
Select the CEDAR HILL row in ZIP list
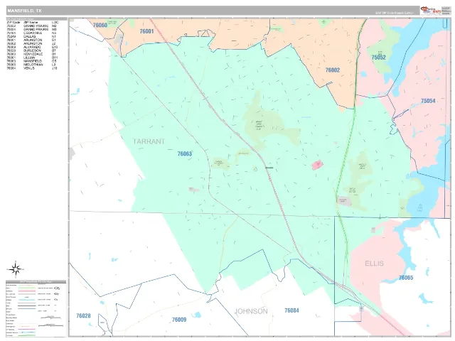click(x=32, y=33)
